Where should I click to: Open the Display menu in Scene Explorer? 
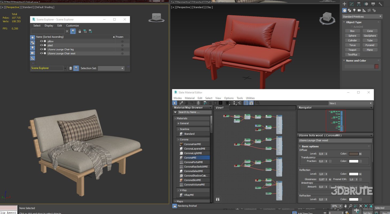pos(49,25)
